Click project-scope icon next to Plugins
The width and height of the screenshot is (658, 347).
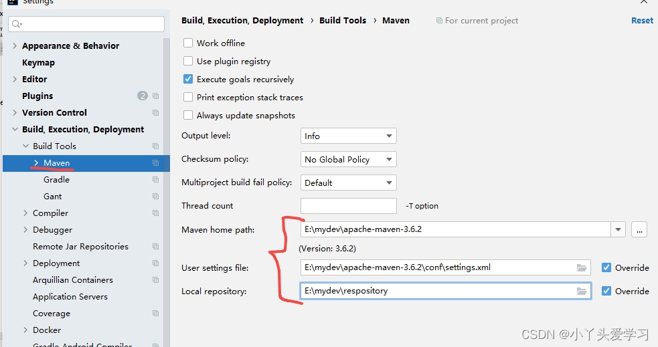(156, 96)
